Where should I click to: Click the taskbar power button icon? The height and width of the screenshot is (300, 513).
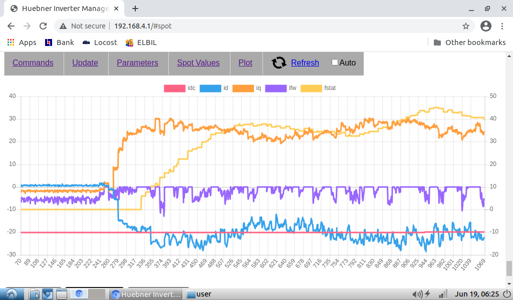coord(427,294)
